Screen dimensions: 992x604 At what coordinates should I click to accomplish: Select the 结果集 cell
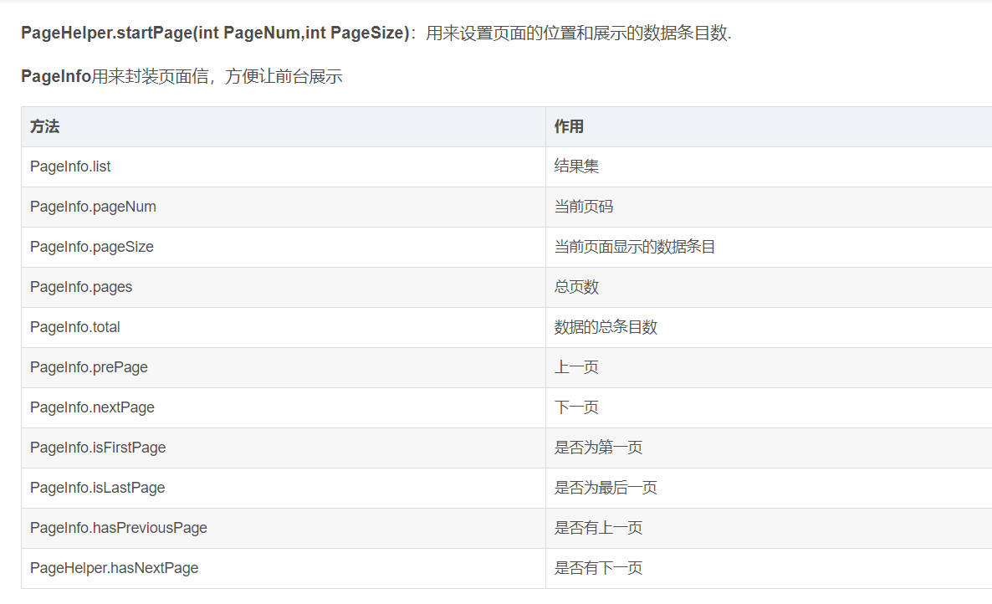tap(769, 167)
